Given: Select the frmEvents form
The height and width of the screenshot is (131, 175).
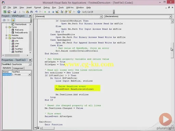Looking at the screenshot, I should pos(19,30).
